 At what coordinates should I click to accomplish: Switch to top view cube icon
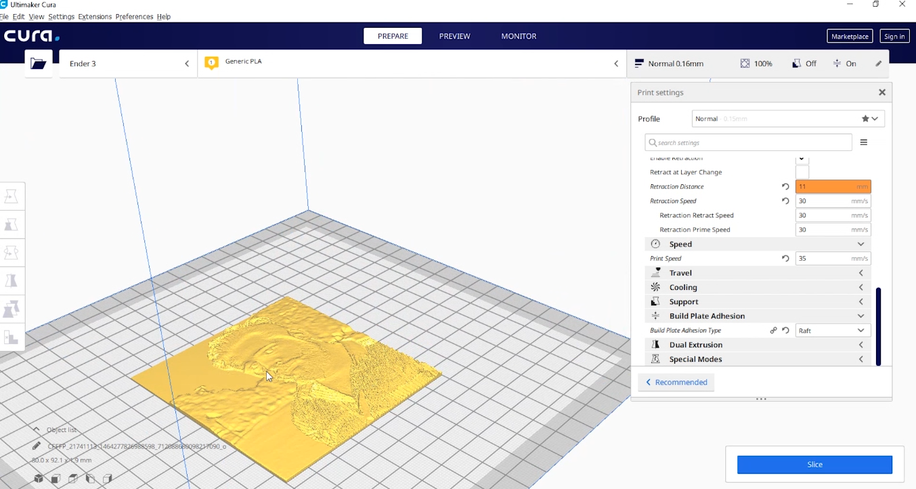[x=73, y=479]
